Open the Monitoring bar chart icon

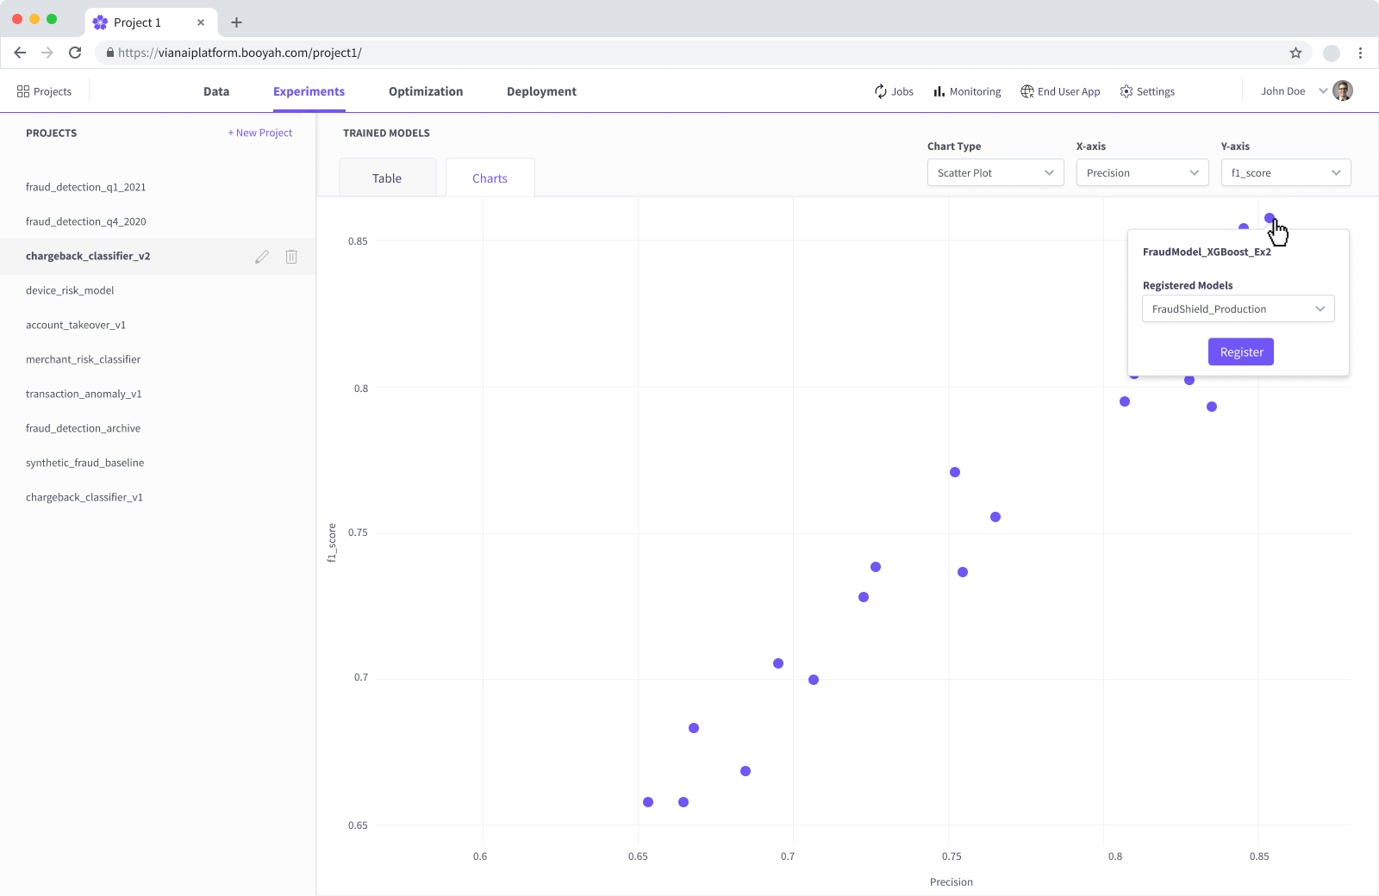pos(939,91)
